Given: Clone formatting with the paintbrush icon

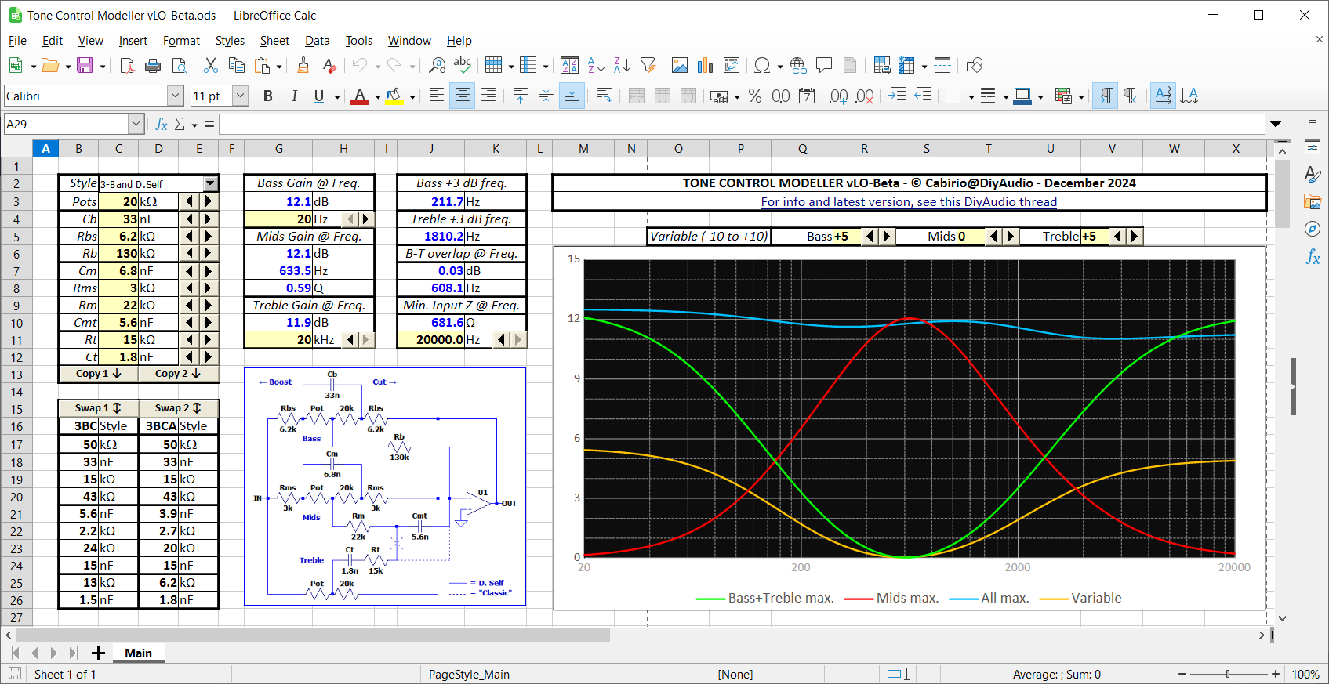Looking at the screenshot, I should coord(303,66).
